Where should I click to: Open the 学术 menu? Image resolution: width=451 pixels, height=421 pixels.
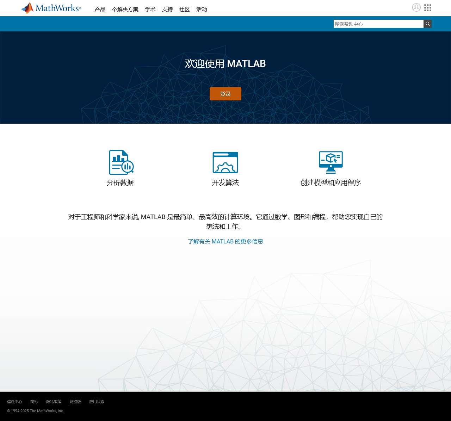click(150, 10)
